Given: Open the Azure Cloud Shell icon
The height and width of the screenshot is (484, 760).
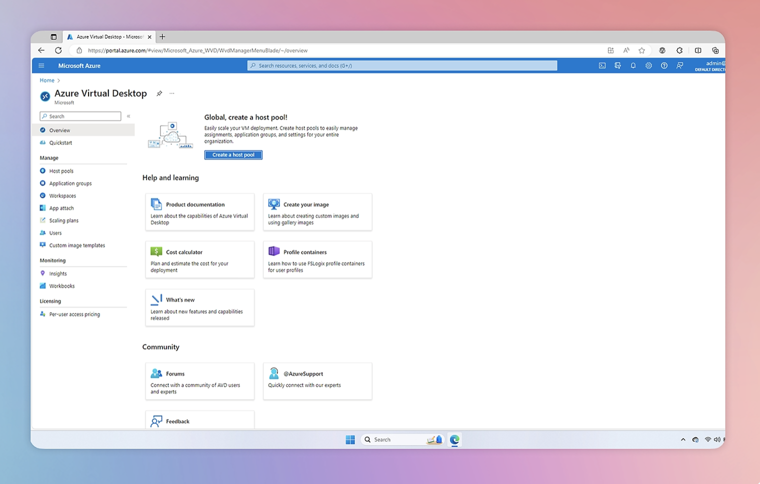Looking at the screenshot, I should pyautogui.click(x=602, y=65).
